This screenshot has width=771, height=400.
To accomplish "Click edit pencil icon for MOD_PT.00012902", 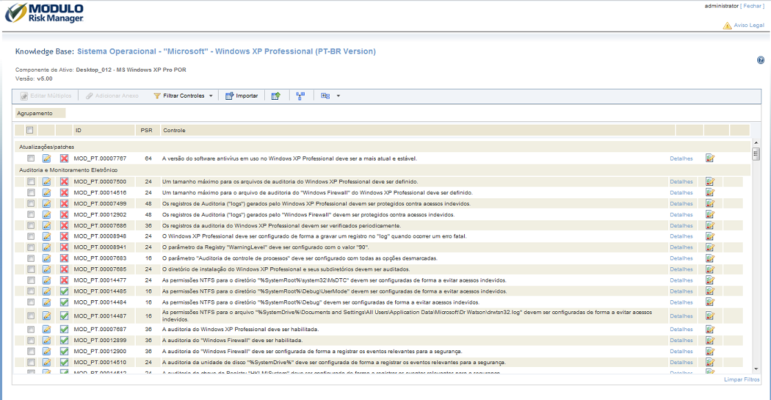I will [47, 215].
